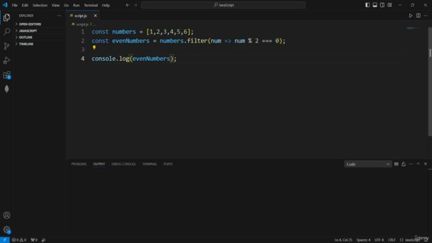Click line number 3 in gutter
The width and height of the screenshot is (432, 243).
coord(82,49)
